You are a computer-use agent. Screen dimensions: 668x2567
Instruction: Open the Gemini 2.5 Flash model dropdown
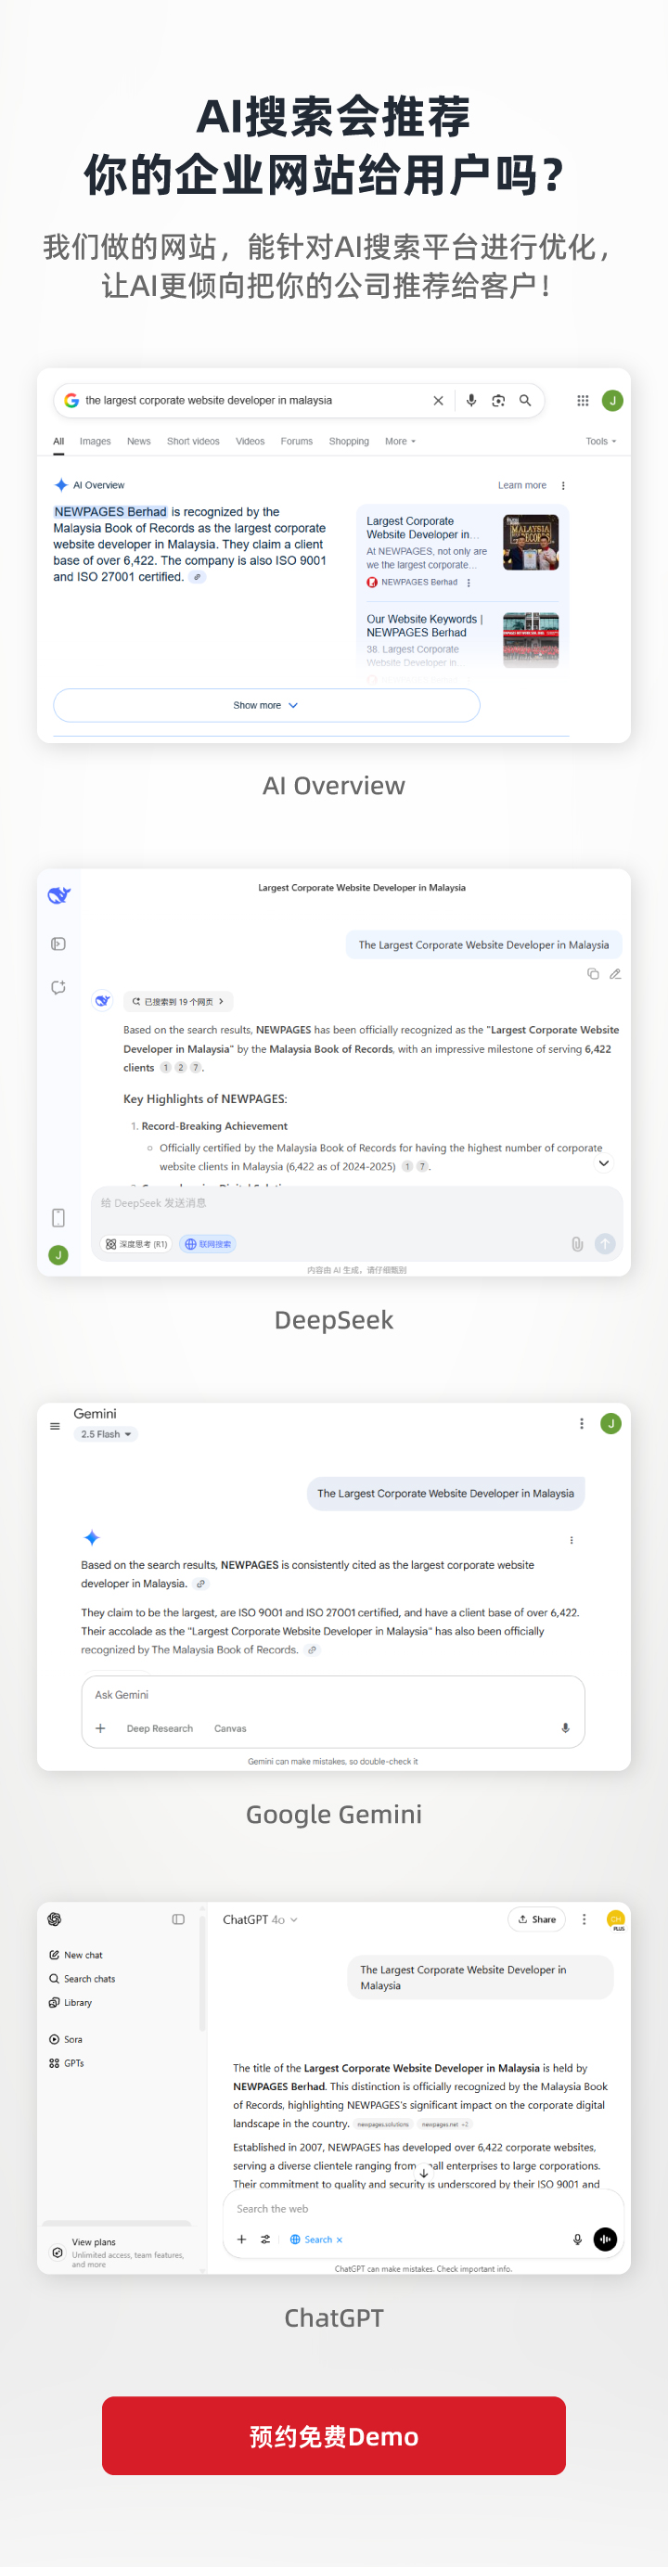coord(106,1433)
